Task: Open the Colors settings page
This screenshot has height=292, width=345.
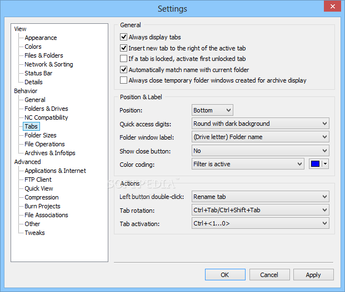Action: point(33,47)
